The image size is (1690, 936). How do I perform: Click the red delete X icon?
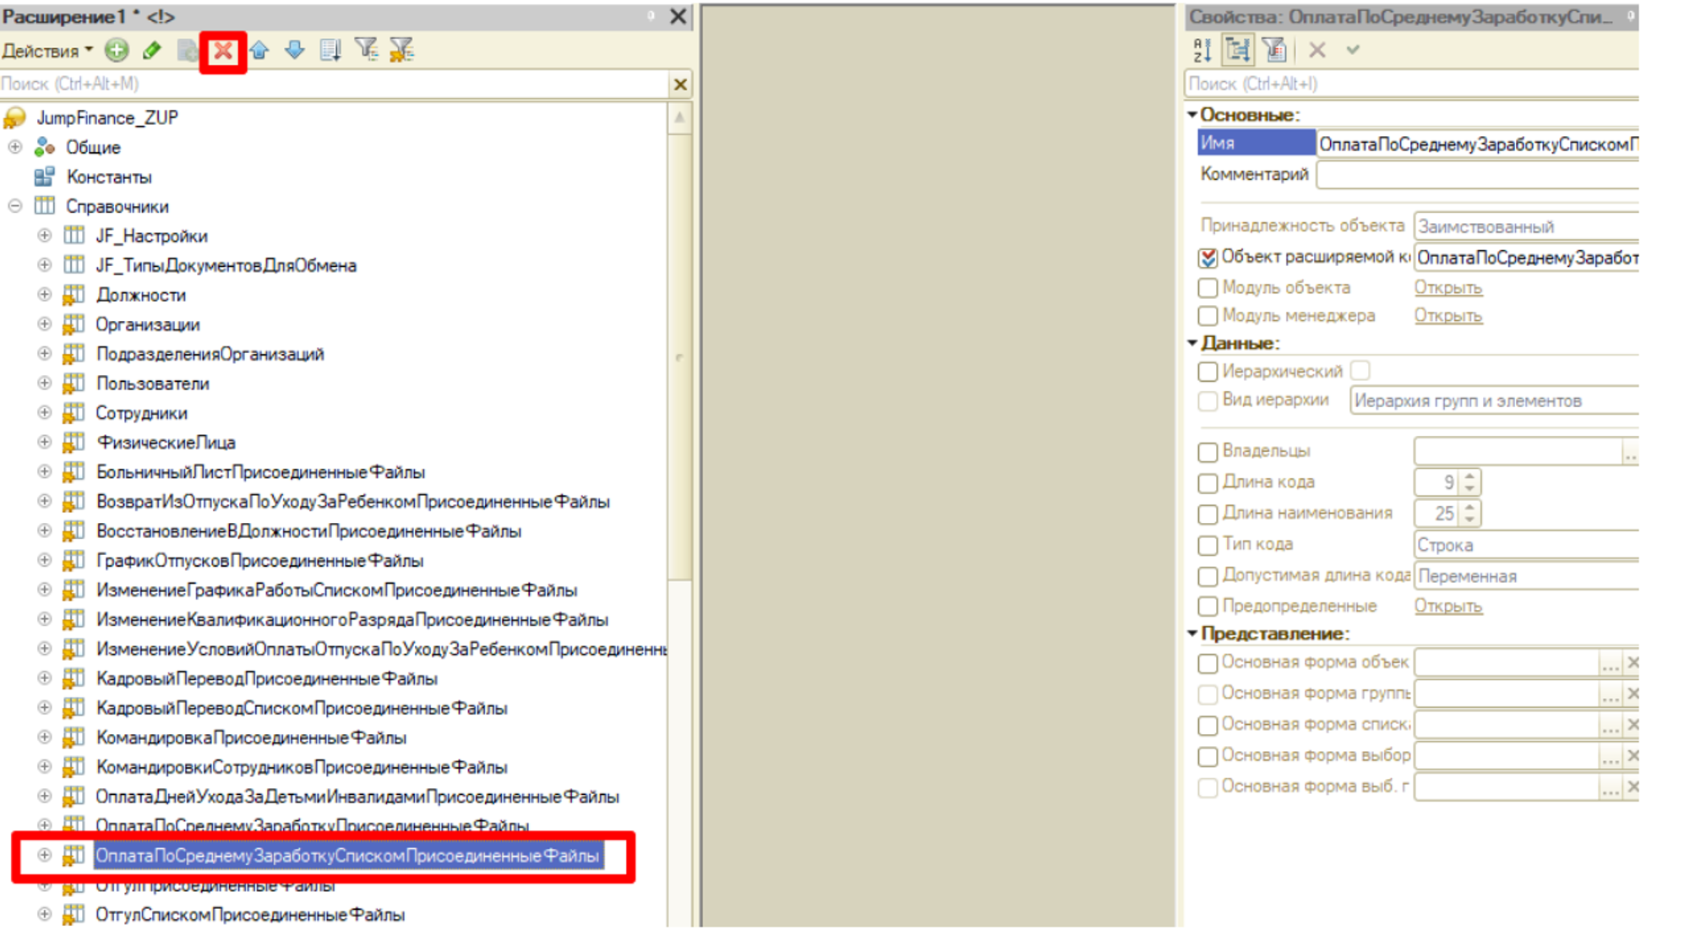coord(223,52)
